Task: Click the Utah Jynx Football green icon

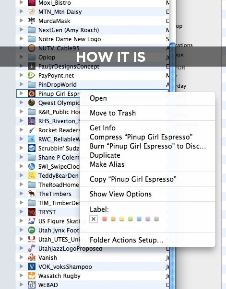Action: 32,230
